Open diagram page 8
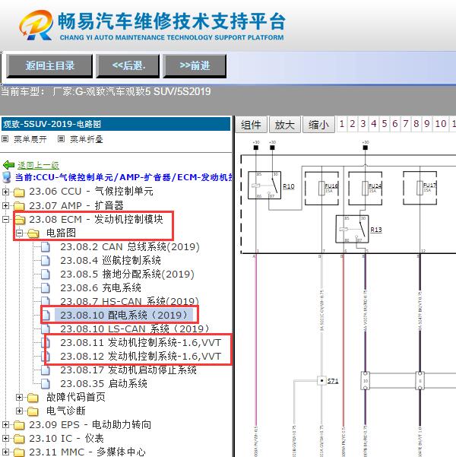456x457 pixels. pyautogui.click(x=416, y=124)
